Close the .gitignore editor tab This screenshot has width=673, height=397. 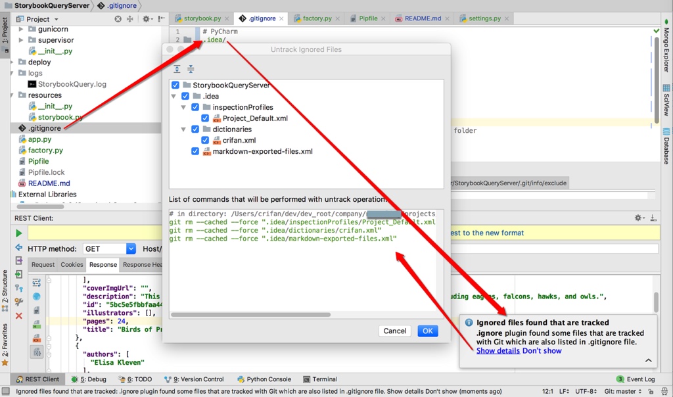[281, 18]
